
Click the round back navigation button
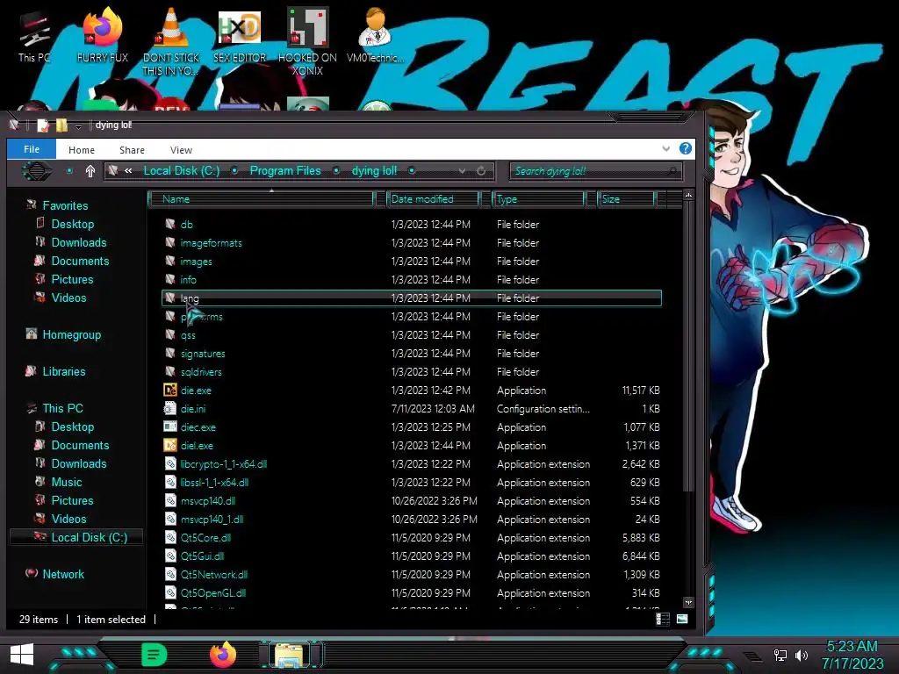coord(37,171)
